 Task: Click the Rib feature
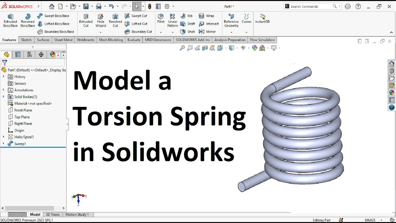(186, 16)
